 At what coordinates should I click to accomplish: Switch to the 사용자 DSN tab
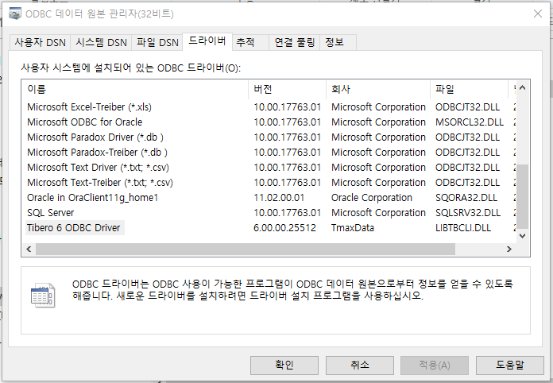40,43
